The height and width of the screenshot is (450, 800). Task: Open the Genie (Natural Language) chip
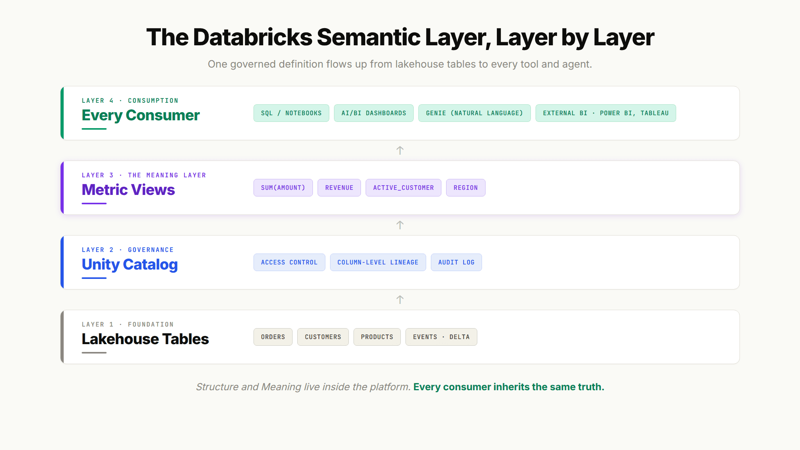pos(474,113)
